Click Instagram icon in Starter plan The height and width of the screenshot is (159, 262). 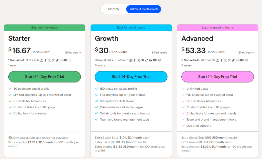click(x=41, y=60)
